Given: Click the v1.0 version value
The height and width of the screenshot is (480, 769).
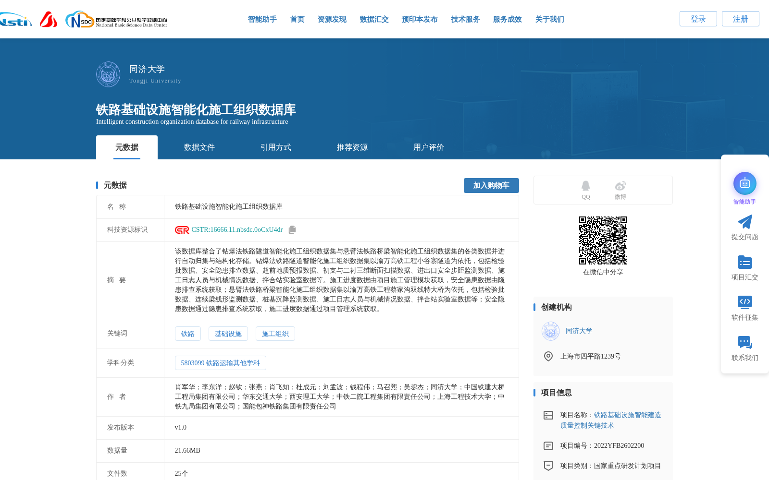Looking at the screenshot, I should (x=181, y=428).
